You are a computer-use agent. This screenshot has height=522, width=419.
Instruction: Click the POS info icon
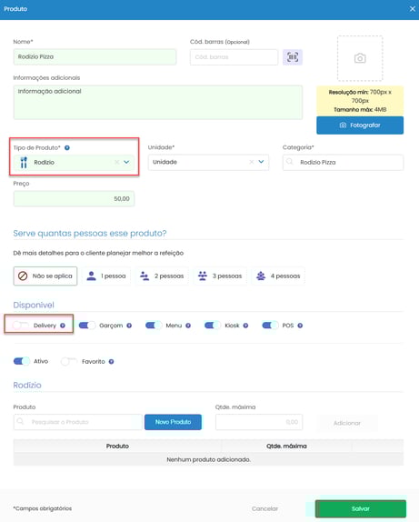(x=300, y=326)
